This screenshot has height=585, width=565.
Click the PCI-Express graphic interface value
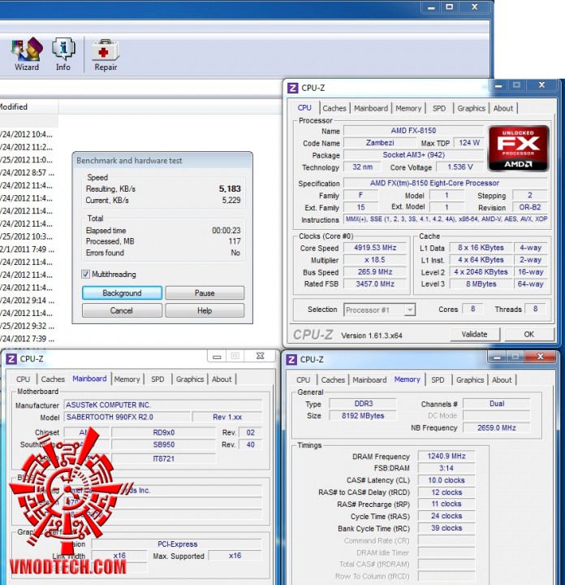pos(177,544)
